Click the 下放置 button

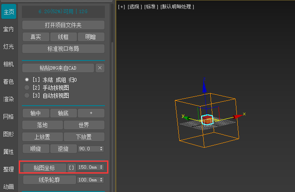pos(84,137)
